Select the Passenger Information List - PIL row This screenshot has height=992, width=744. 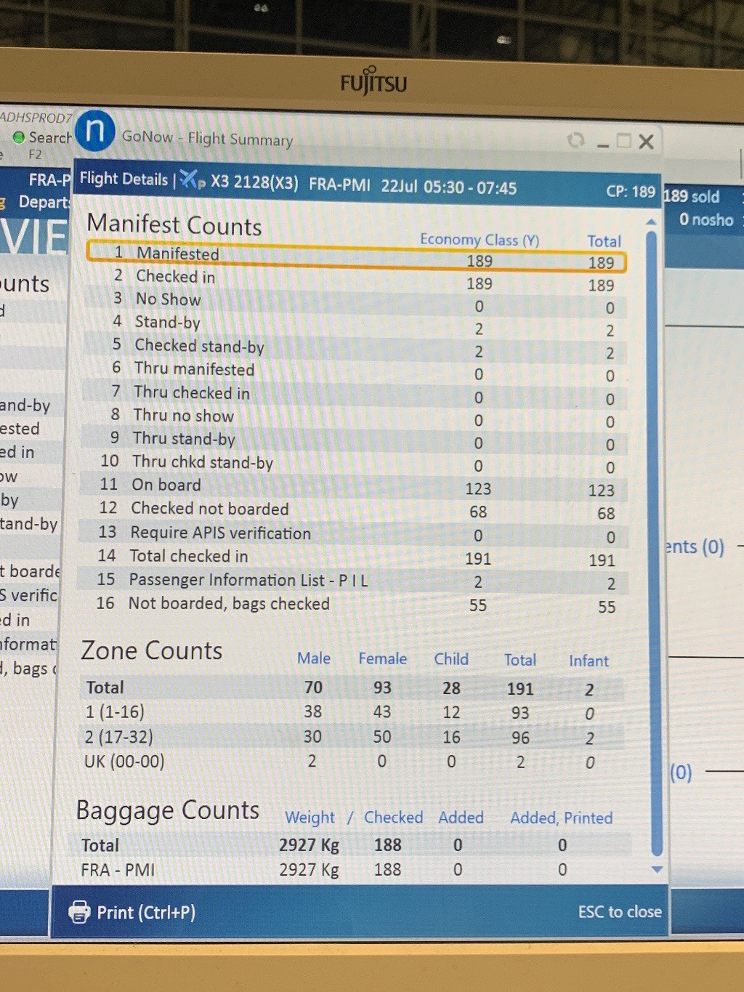(356, 581)
